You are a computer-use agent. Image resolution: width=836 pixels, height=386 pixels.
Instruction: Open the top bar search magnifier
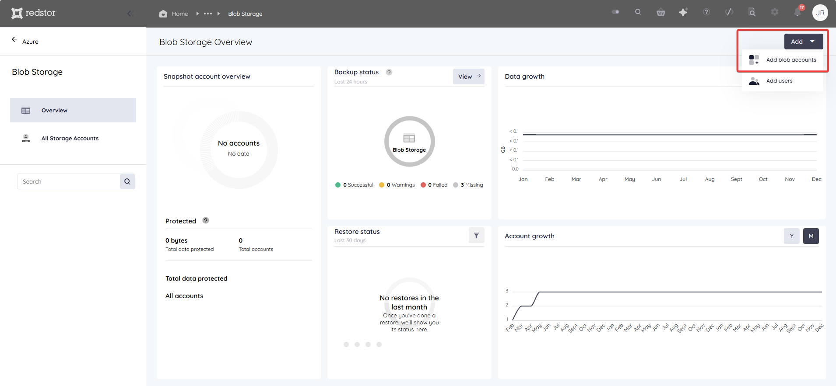pos(638,12)
